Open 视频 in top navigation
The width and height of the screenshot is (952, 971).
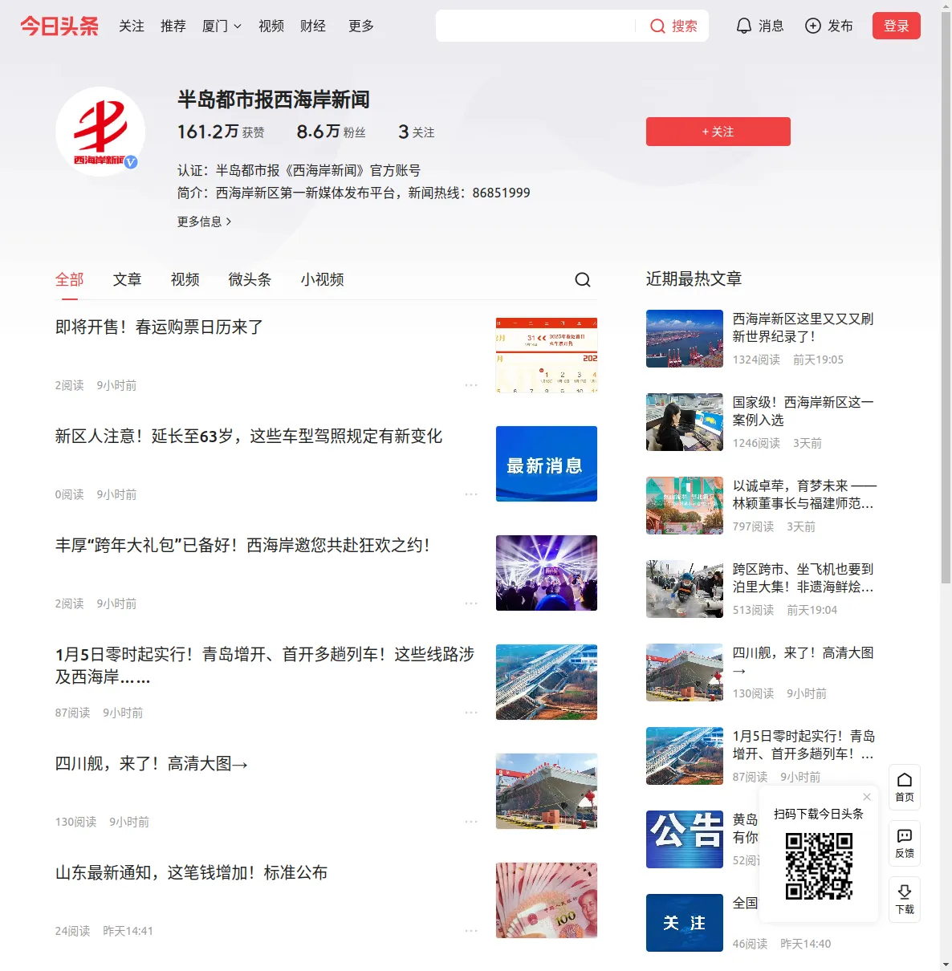coord(271,26)
